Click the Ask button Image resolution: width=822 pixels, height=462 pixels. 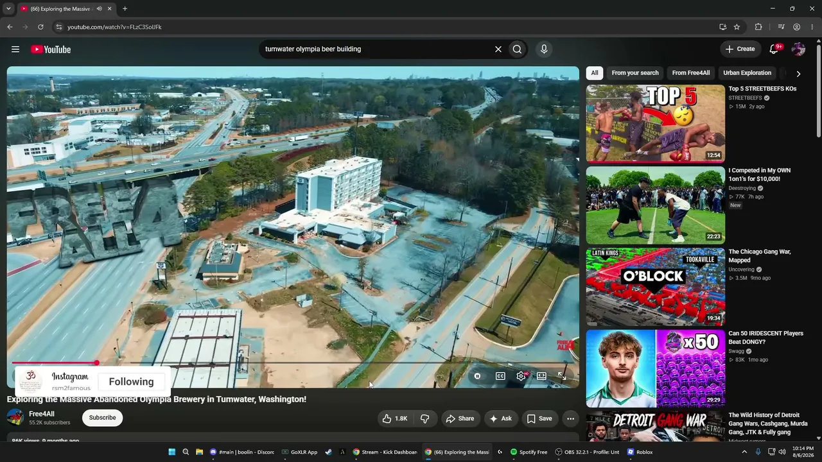tap(501, 418)
